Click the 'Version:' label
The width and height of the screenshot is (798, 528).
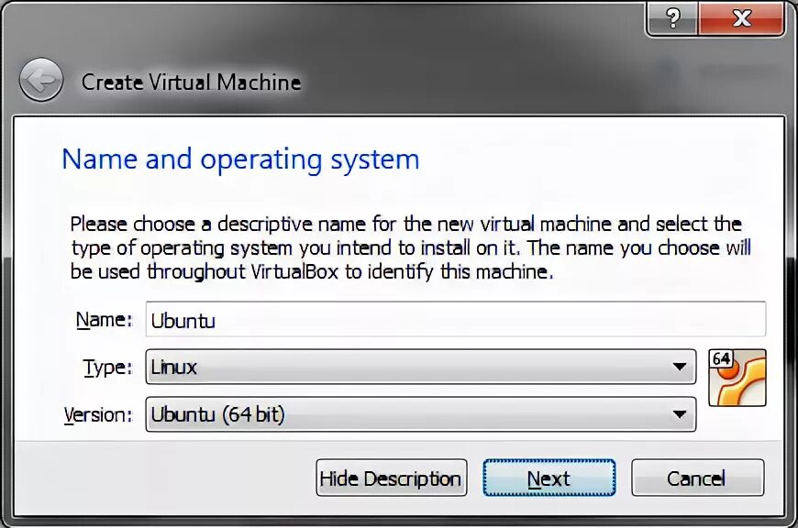[x=98, y=414]
